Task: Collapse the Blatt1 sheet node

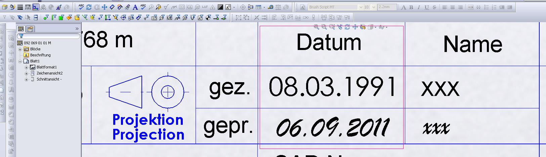Action: [20, 61]
